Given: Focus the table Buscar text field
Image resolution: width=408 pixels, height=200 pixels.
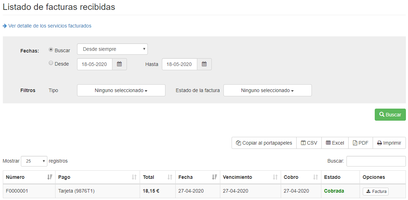Looking at the screenshot, I should tap(376, 161).
